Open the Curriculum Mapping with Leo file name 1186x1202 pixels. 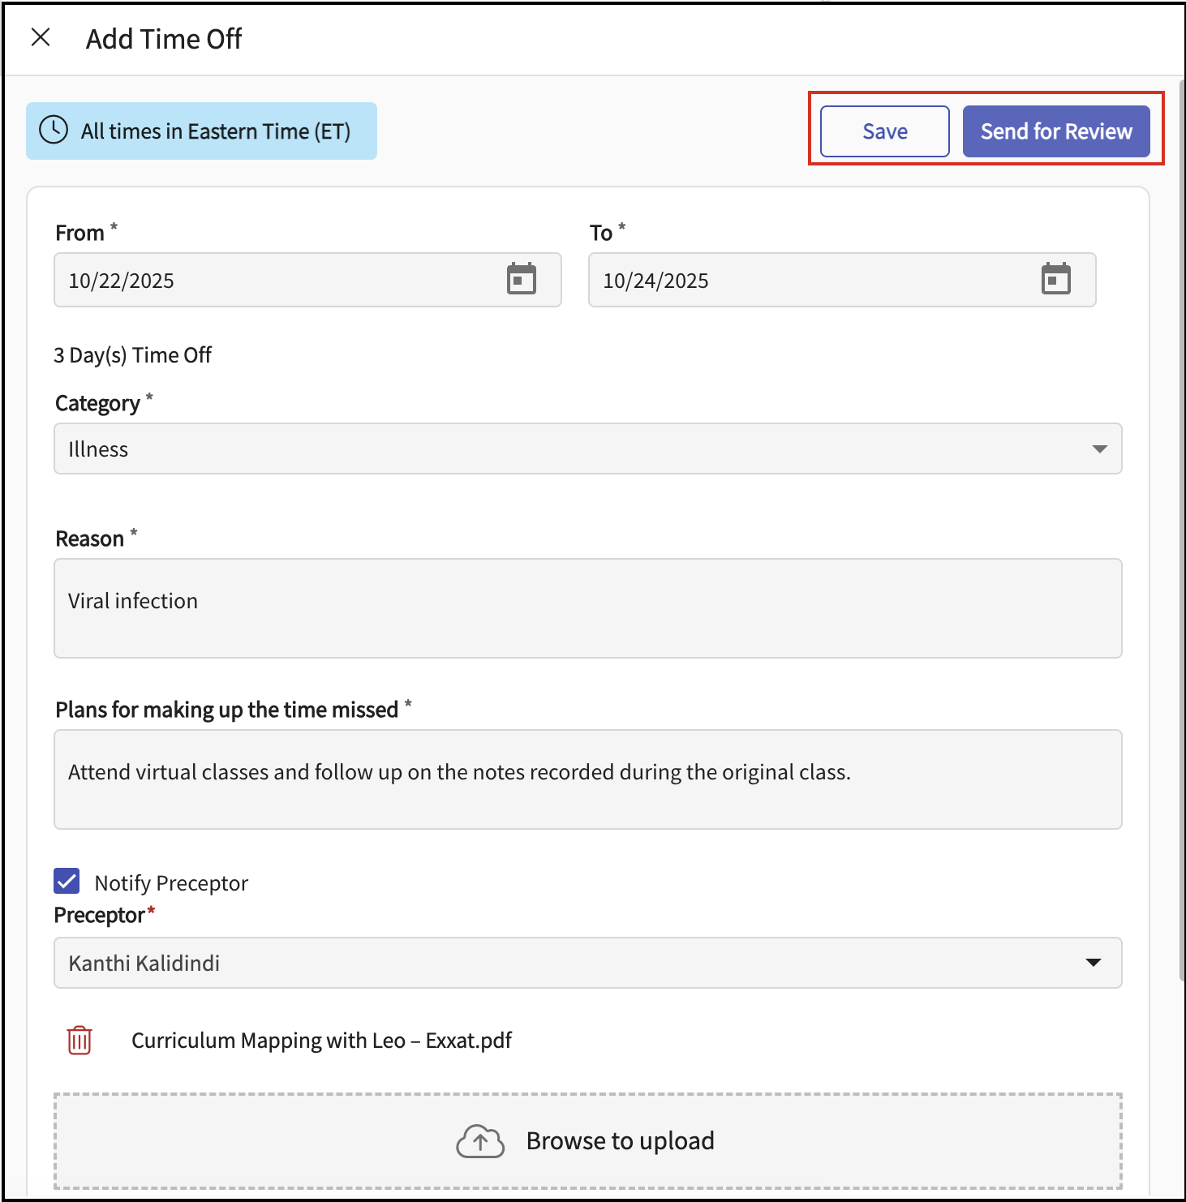[321, 1041]
